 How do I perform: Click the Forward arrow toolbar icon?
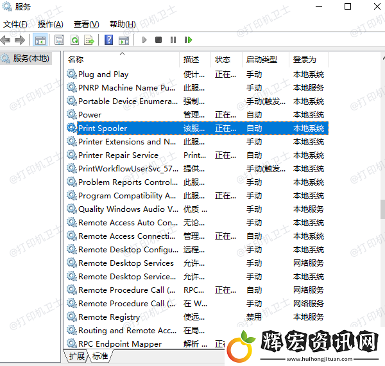(20, 40)
